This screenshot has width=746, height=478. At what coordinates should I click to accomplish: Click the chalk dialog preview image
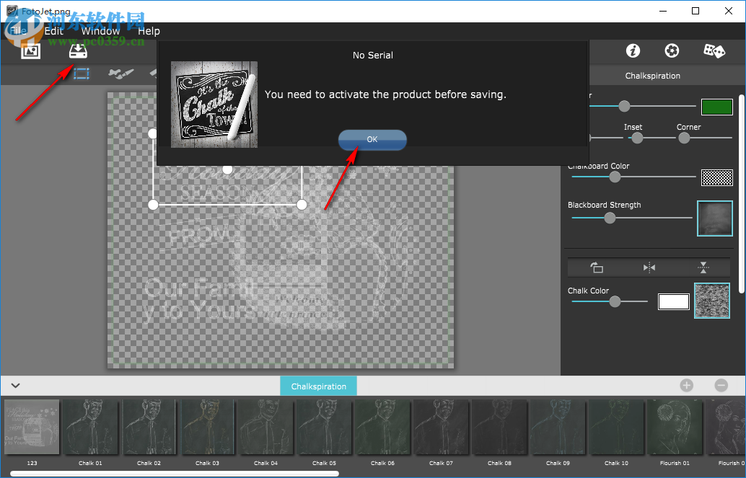(214, 104)
